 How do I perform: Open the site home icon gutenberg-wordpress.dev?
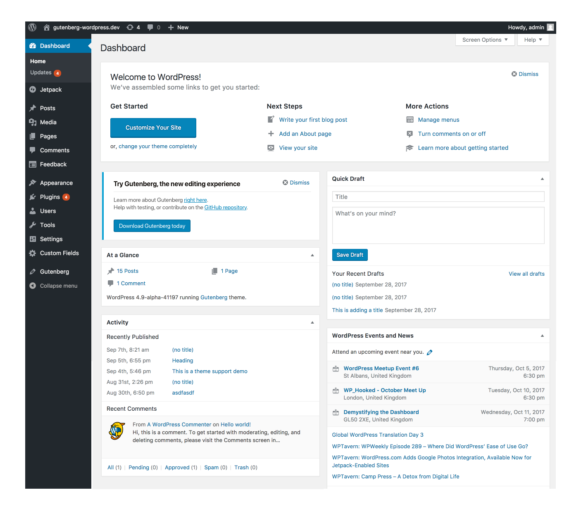click(47, 28)
